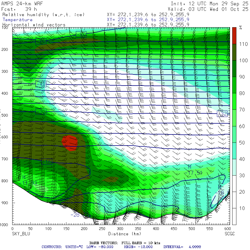Click the red colorbar segment above 110
The image size is (250, 250).
(x=234, y=36)
